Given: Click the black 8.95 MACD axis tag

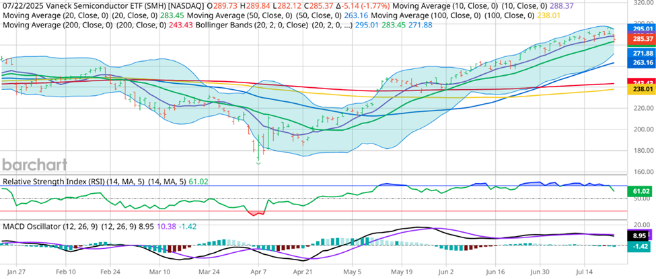Looking at the screenshot, I should click(x=641, y=235).
